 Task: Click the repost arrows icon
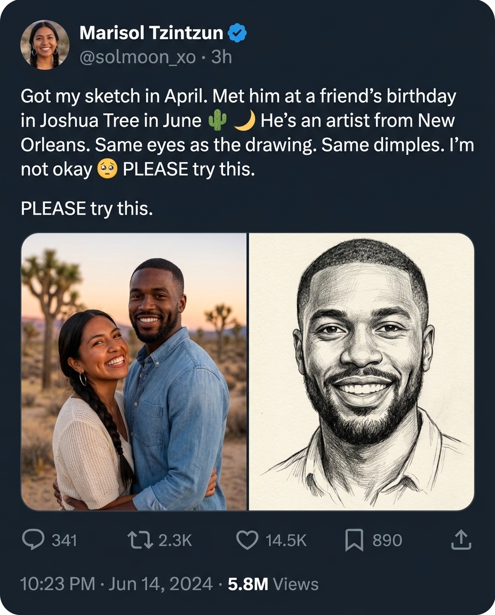point(140,540)
